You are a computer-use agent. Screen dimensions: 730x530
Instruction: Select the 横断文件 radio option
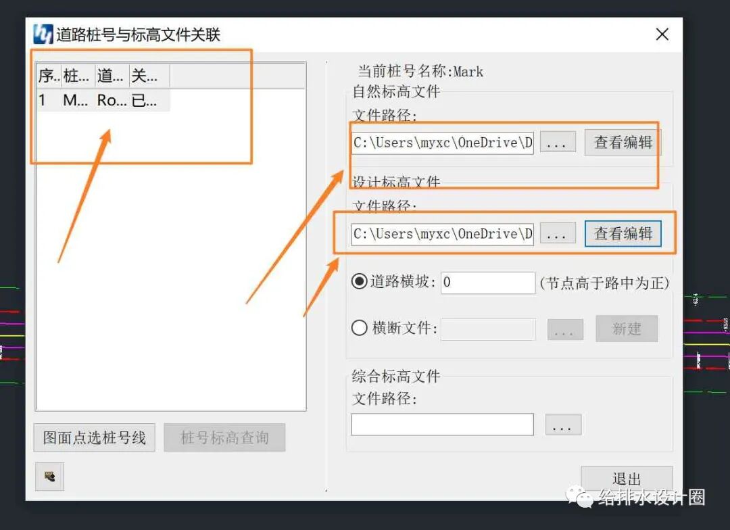point(358,329)
